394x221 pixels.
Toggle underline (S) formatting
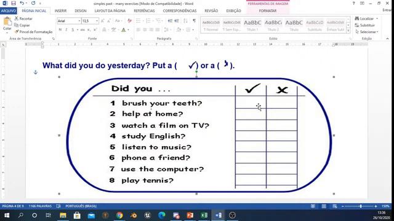(73, 30)
